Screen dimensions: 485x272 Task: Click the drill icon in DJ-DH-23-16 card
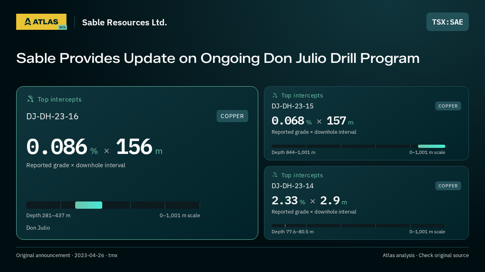pos(30,99)
